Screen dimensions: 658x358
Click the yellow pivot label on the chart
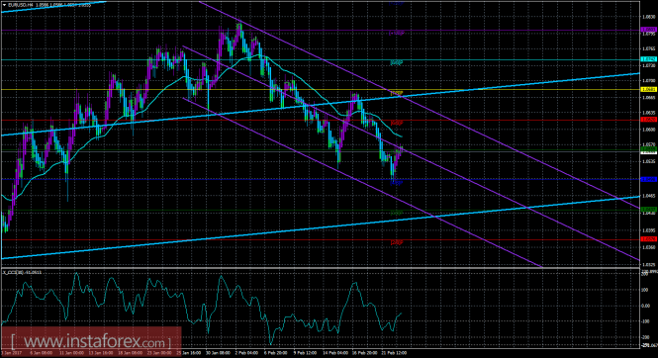pyautogui.click(x=397, y=93)
